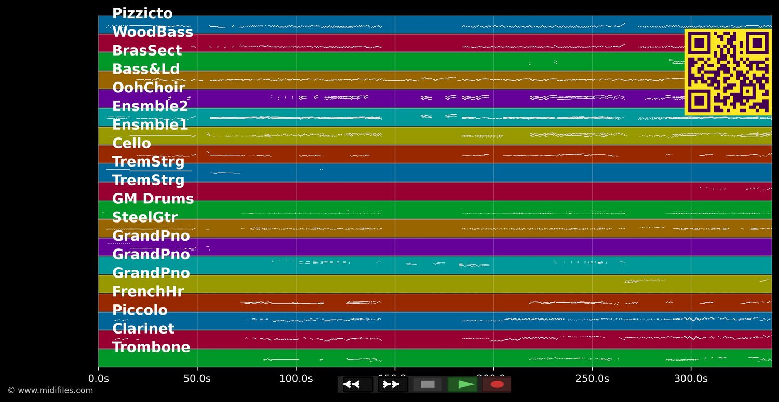Screen dimensions: 779x402
Task: Click the FrenchHr track name
Action: pos(148,291)
